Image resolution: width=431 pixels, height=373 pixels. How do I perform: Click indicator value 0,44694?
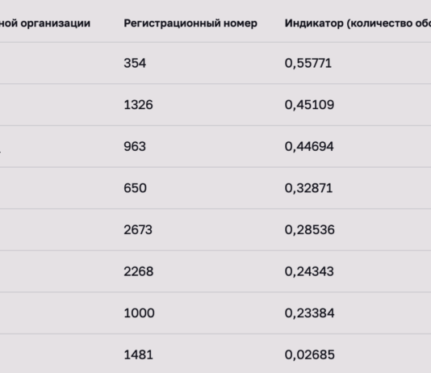[x=309, y=146]
